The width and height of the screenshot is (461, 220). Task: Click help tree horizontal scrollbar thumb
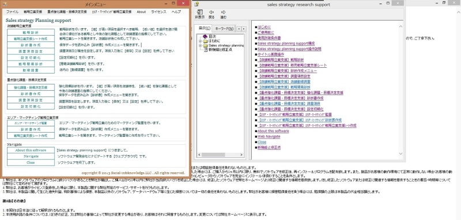pyautogui.click(x=213, y=155)
